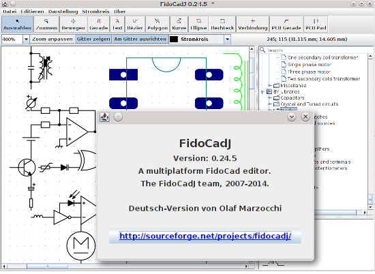Select the PCB Pad tool

coord(316,25)
